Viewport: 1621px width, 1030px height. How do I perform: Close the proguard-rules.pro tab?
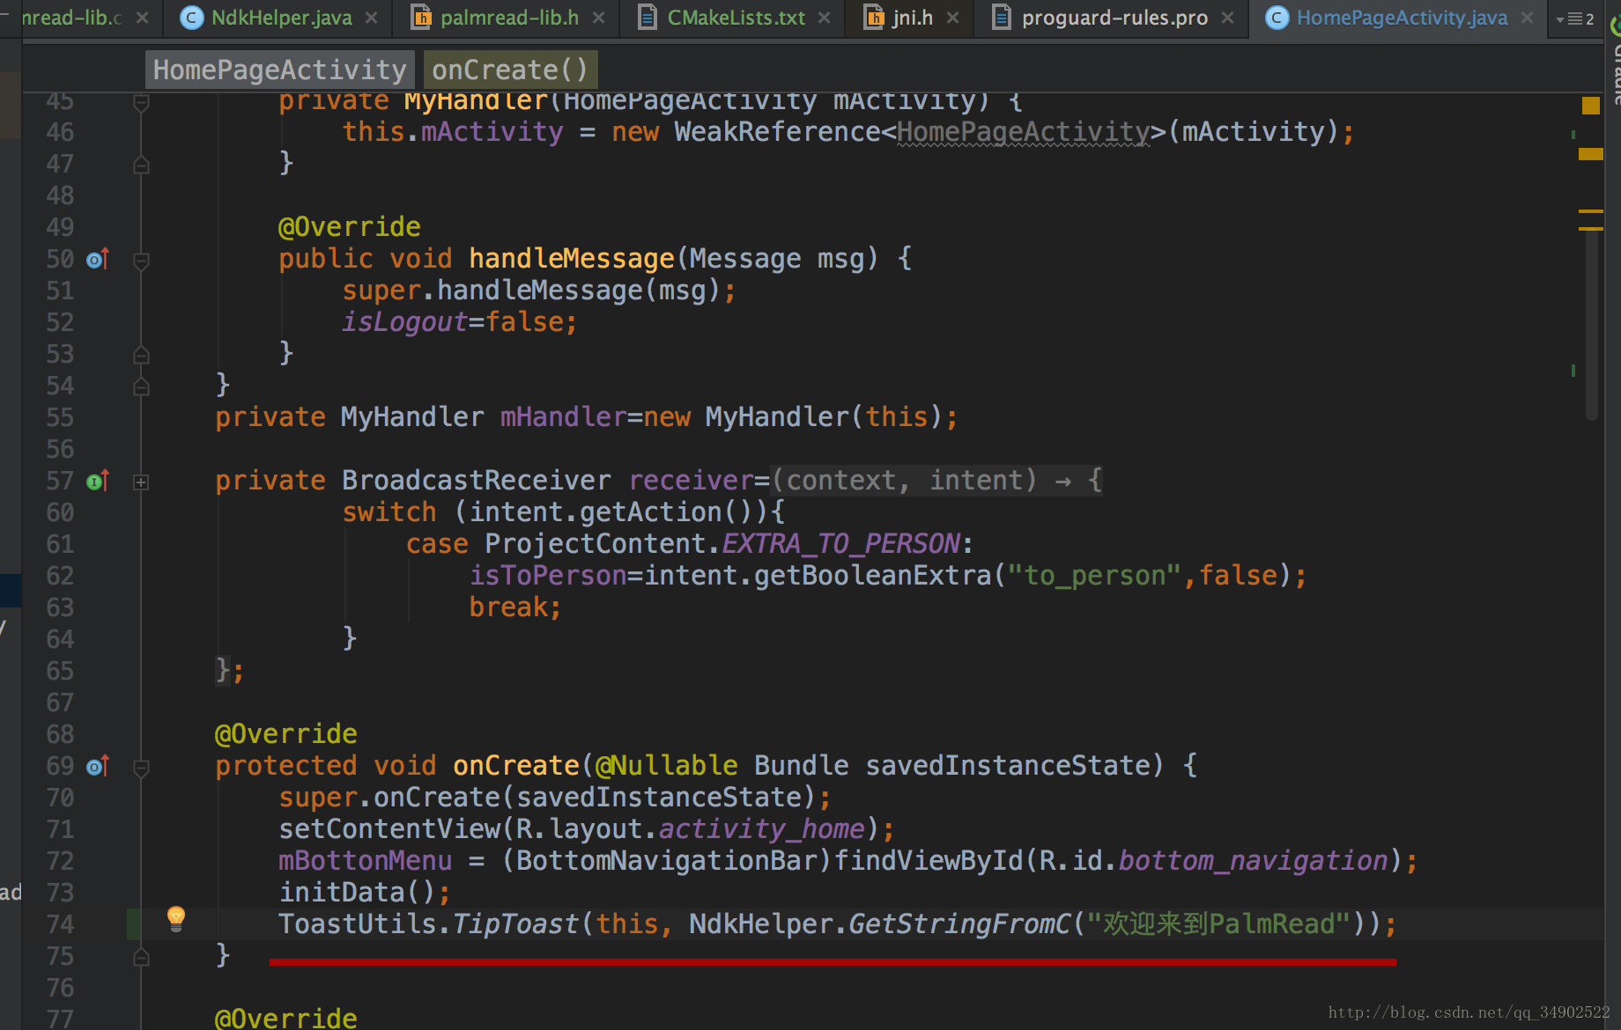[x=1228, y=18]
